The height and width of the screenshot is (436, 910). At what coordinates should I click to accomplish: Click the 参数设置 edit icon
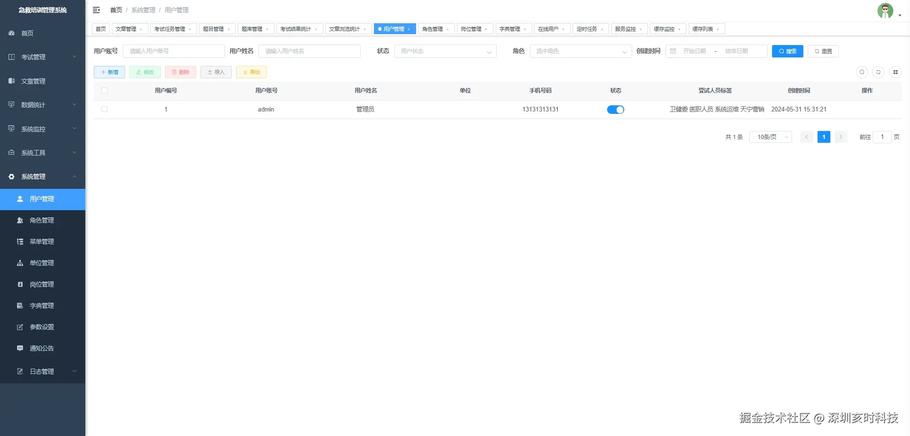click(x=20, y=327)
